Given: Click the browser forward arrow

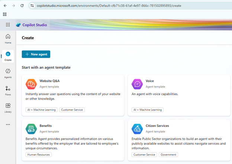Looking at the screenshot, I should [x=14, y=6].
